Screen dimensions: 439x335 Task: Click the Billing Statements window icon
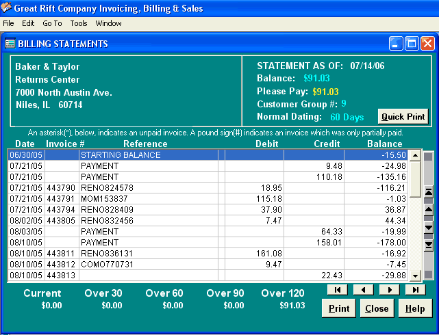10,44
